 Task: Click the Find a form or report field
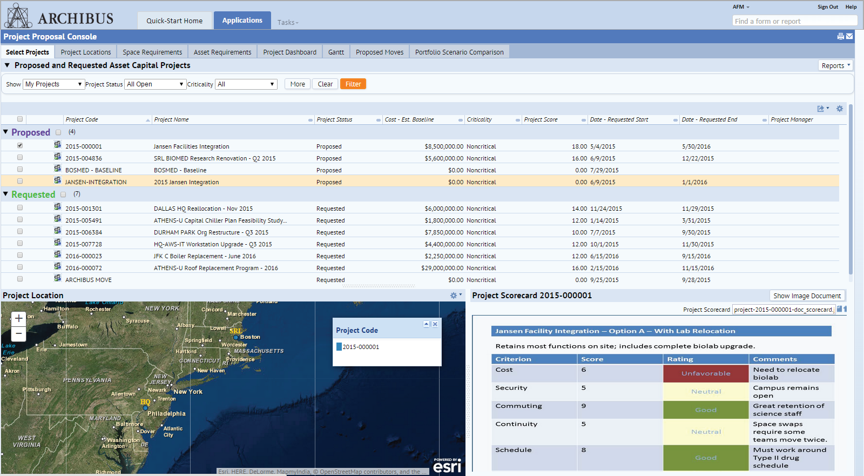tap(794, 21)
